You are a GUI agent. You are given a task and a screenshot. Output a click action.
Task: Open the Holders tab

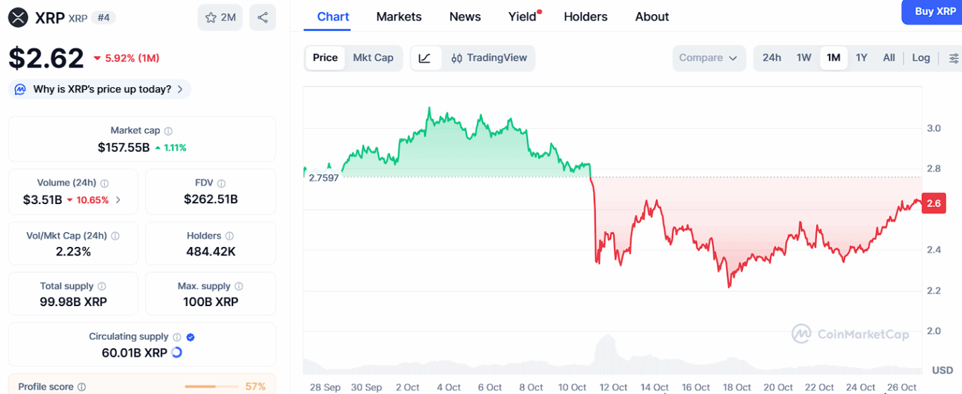pos(586,16)
